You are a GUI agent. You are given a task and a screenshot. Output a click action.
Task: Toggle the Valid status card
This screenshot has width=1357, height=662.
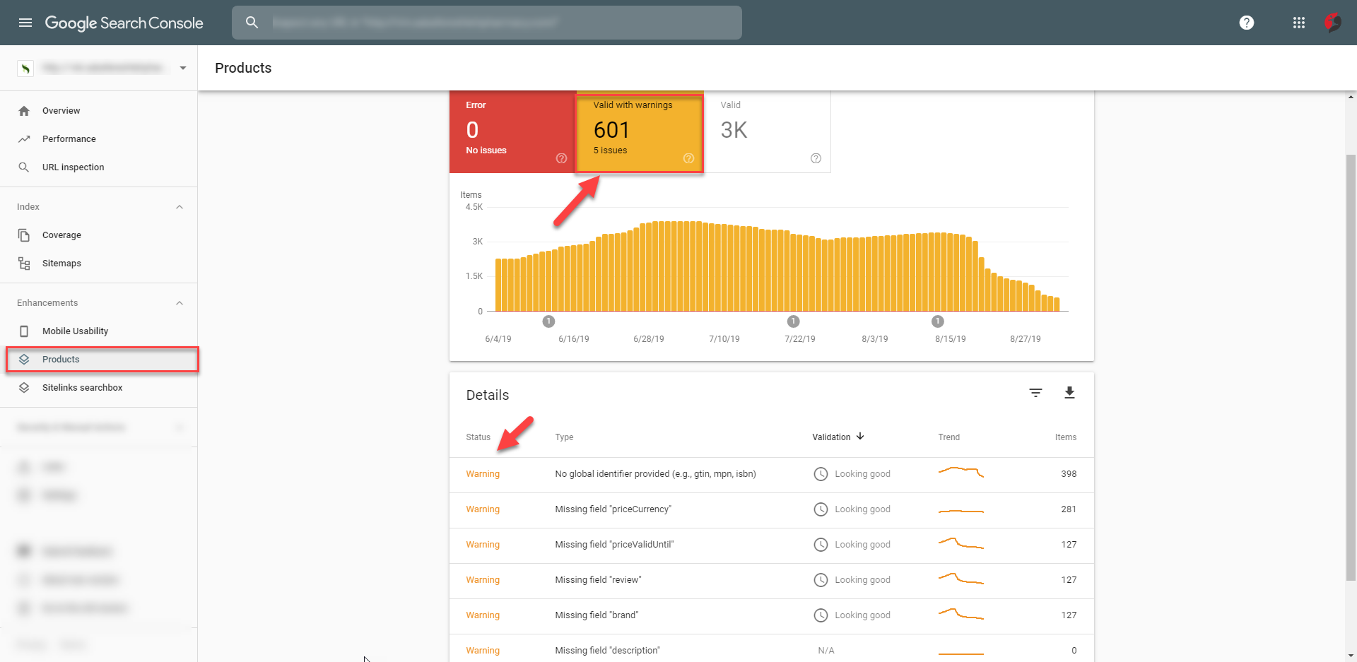pyautogui.click(x=766, y=131)
